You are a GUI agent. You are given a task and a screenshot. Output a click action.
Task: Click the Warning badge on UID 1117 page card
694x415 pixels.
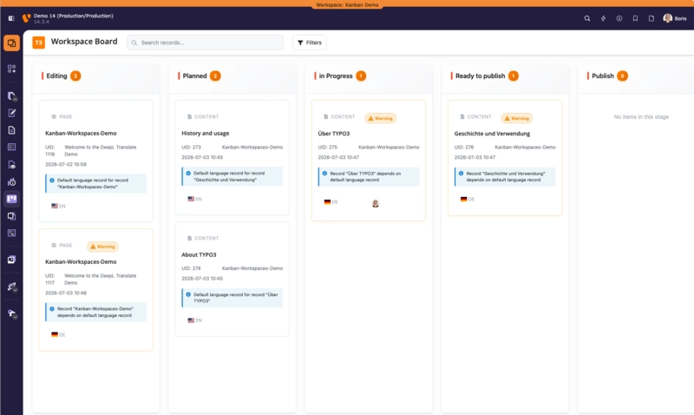[102, 247]
